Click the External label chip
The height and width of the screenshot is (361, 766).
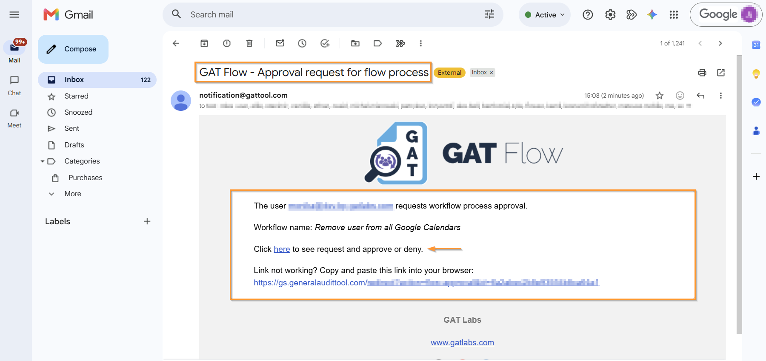pos(449,73)
